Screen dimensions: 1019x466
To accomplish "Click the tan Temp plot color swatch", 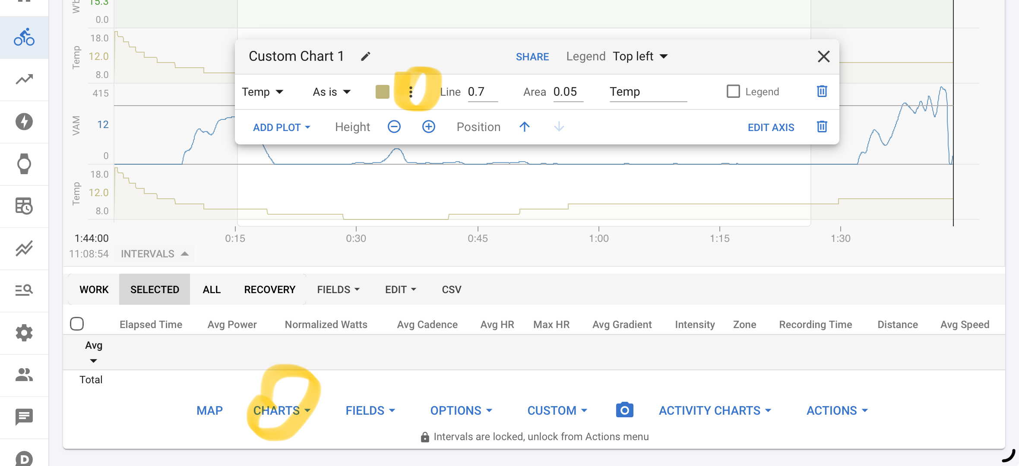I will pos(383,92).
